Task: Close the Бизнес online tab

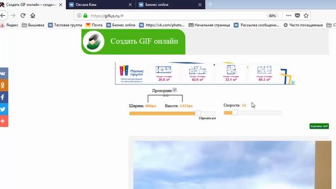Action: (199, 5)
